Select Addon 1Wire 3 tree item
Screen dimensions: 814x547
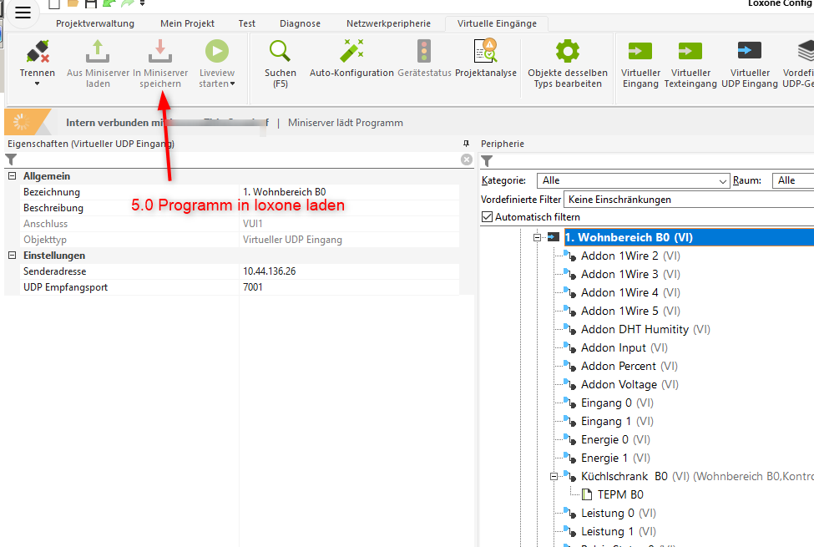pos(630,274)
